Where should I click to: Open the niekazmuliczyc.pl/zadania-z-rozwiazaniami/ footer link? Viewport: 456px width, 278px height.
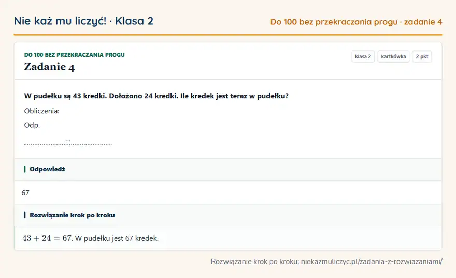coord(372,262)
